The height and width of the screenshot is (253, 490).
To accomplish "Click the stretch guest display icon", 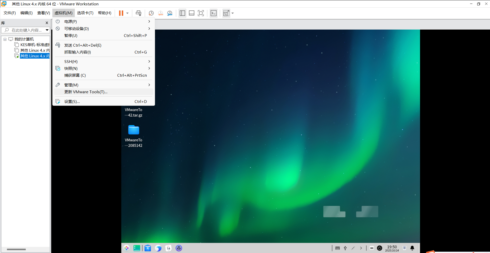I will click(226, 13).
